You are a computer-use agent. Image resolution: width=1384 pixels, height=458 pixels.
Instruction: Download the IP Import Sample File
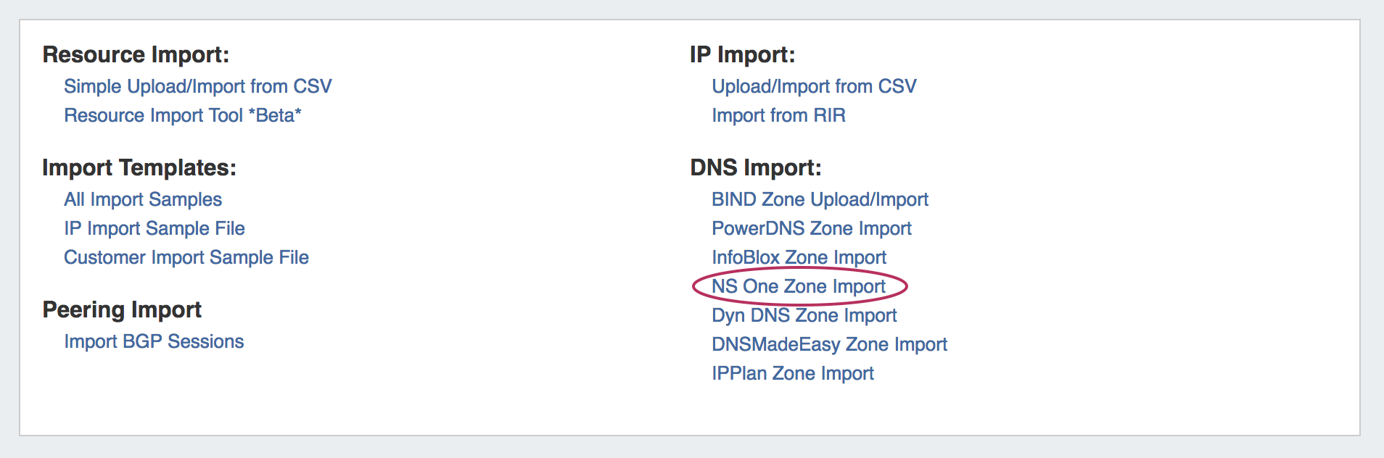154,228
